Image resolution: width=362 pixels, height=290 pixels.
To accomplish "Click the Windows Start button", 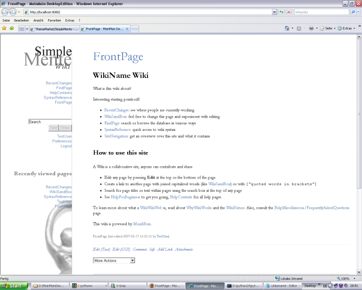I will pos(14,286).
